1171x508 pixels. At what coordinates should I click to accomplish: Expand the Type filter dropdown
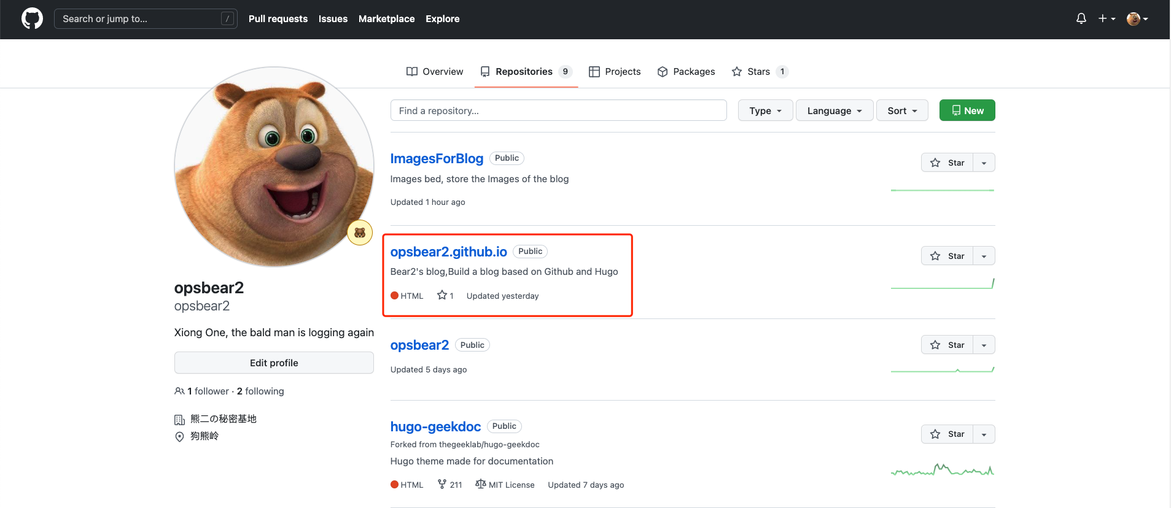[x=765, y=110]
